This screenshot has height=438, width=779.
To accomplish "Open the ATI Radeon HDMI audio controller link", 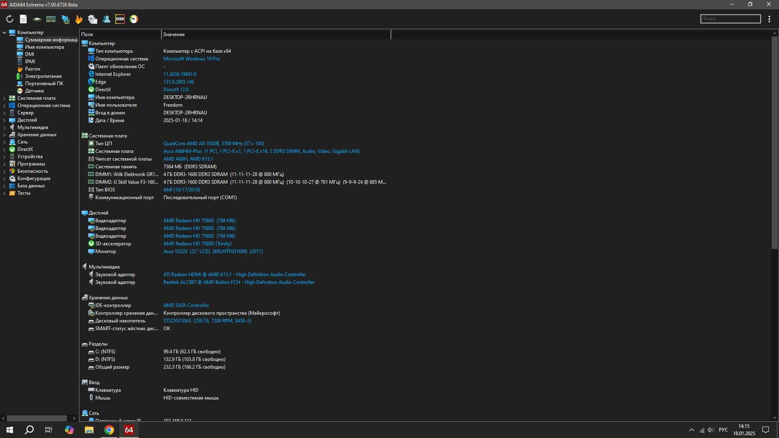I will tap(235, 275).
